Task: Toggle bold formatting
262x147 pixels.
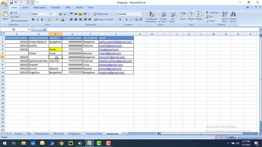Action: coord(33,20)
